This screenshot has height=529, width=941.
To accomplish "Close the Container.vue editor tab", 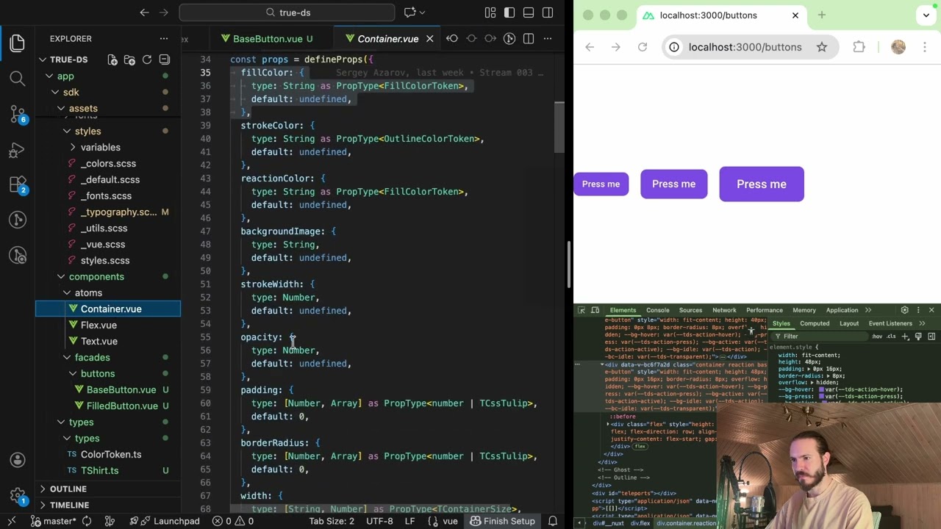I will point(430,39).
